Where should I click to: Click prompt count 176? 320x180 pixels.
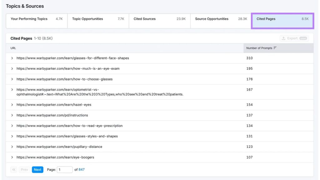tap(249, 79)
